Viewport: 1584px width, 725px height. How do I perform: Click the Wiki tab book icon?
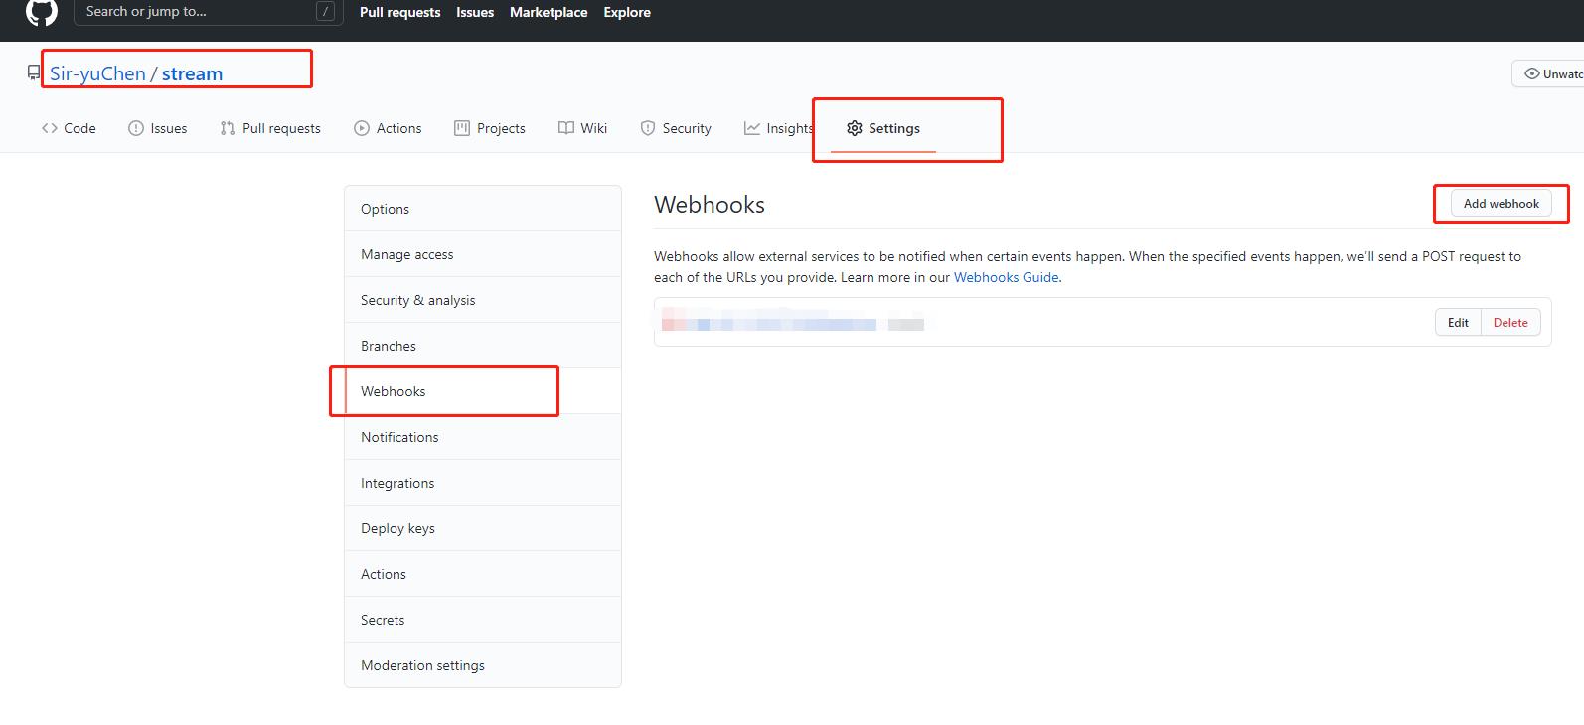click(566, 128)
